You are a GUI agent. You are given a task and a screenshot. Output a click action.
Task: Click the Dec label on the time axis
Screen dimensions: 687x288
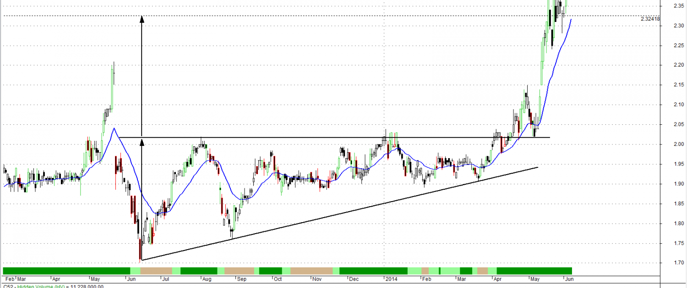tap(354, 278)
